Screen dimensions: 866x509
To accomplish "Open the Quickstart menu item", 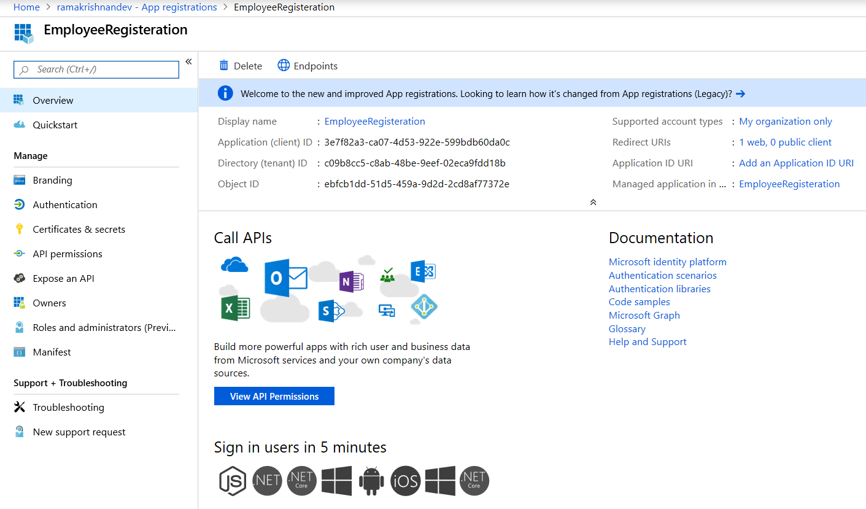I will [99, 125].
